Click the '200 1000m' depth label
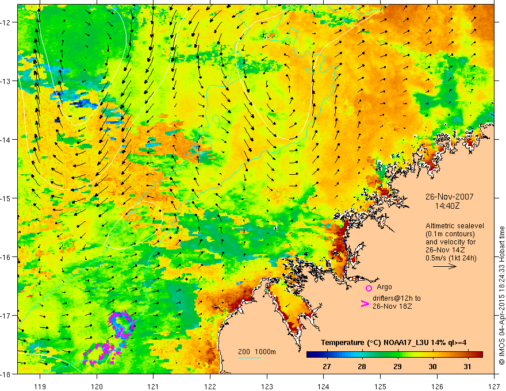Screen dimensions: 506x391 [257, 352]
